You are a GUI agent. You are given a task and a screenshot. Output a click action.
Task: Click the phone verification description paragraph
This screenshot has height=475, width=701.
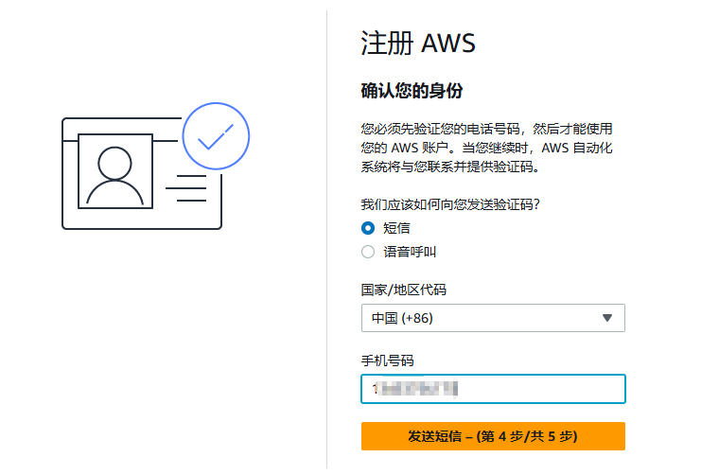click(487, 148)
